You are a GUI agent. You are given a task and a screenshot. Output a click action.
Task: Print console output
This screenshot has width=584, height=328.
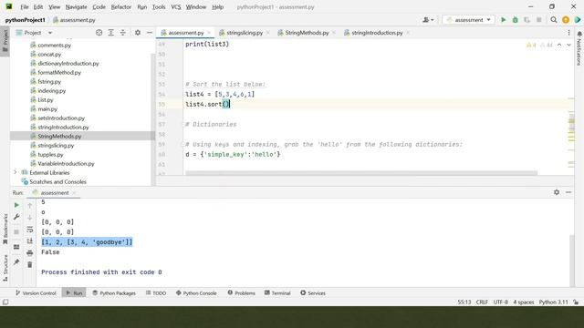(30, 253)
